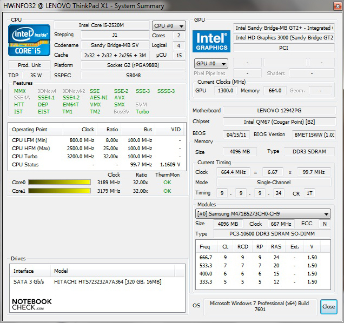Click the SSE4.2 feature label
The width and height of the screenshot is (344, 323).
tap(71, 98)
